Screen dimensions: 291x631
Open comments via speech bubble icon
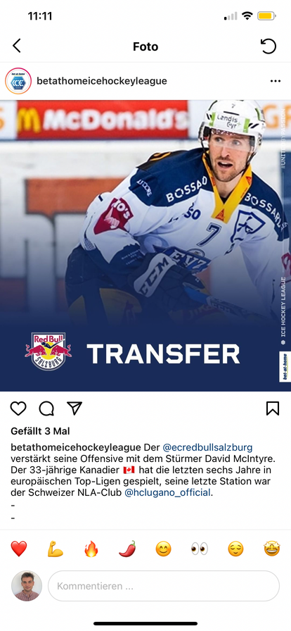pos(46,408)
